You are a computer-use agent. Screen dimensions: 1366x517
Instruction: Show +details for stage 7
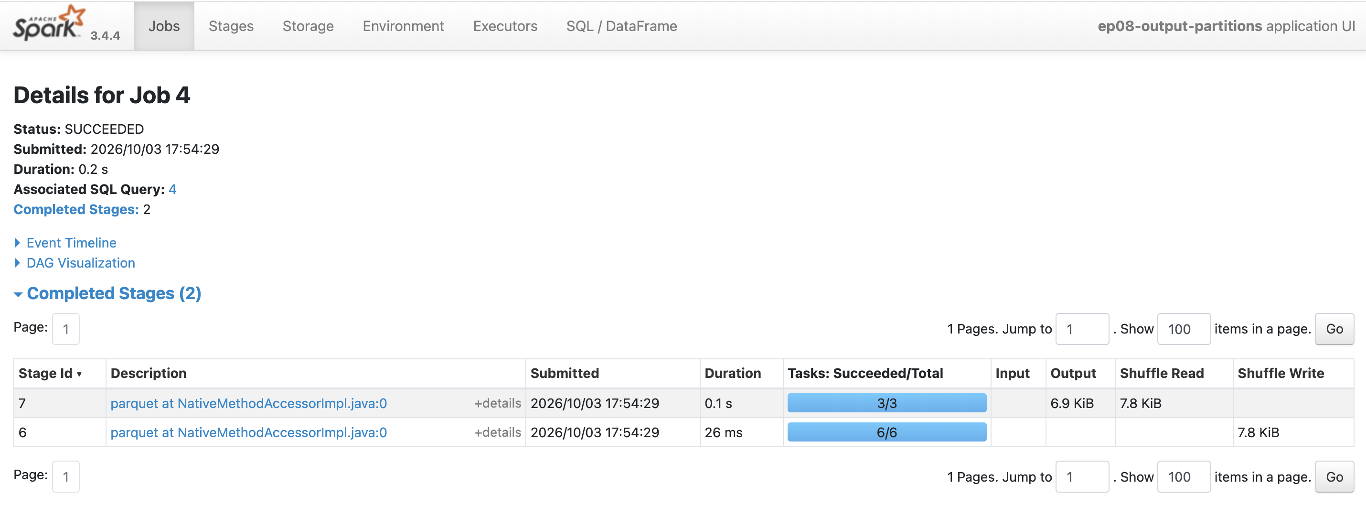coord(497,404)
